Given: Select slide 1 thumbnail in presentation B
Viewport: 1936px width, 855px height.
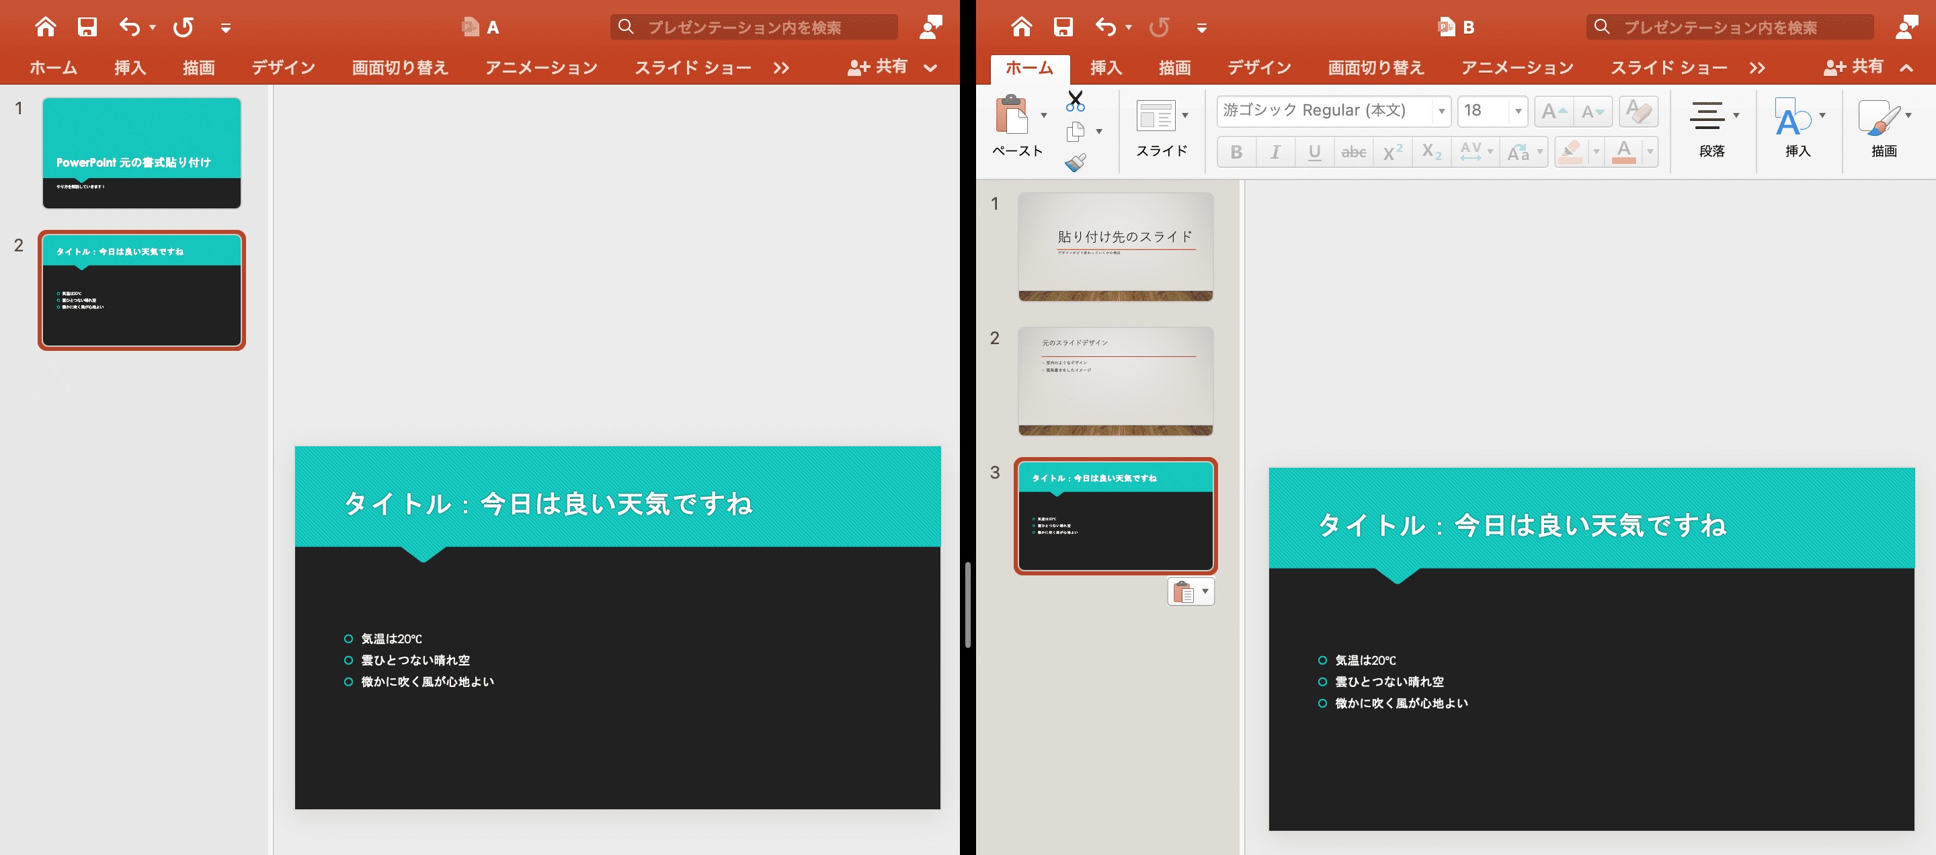Looking at the screenshot, I should point(1115,247).
